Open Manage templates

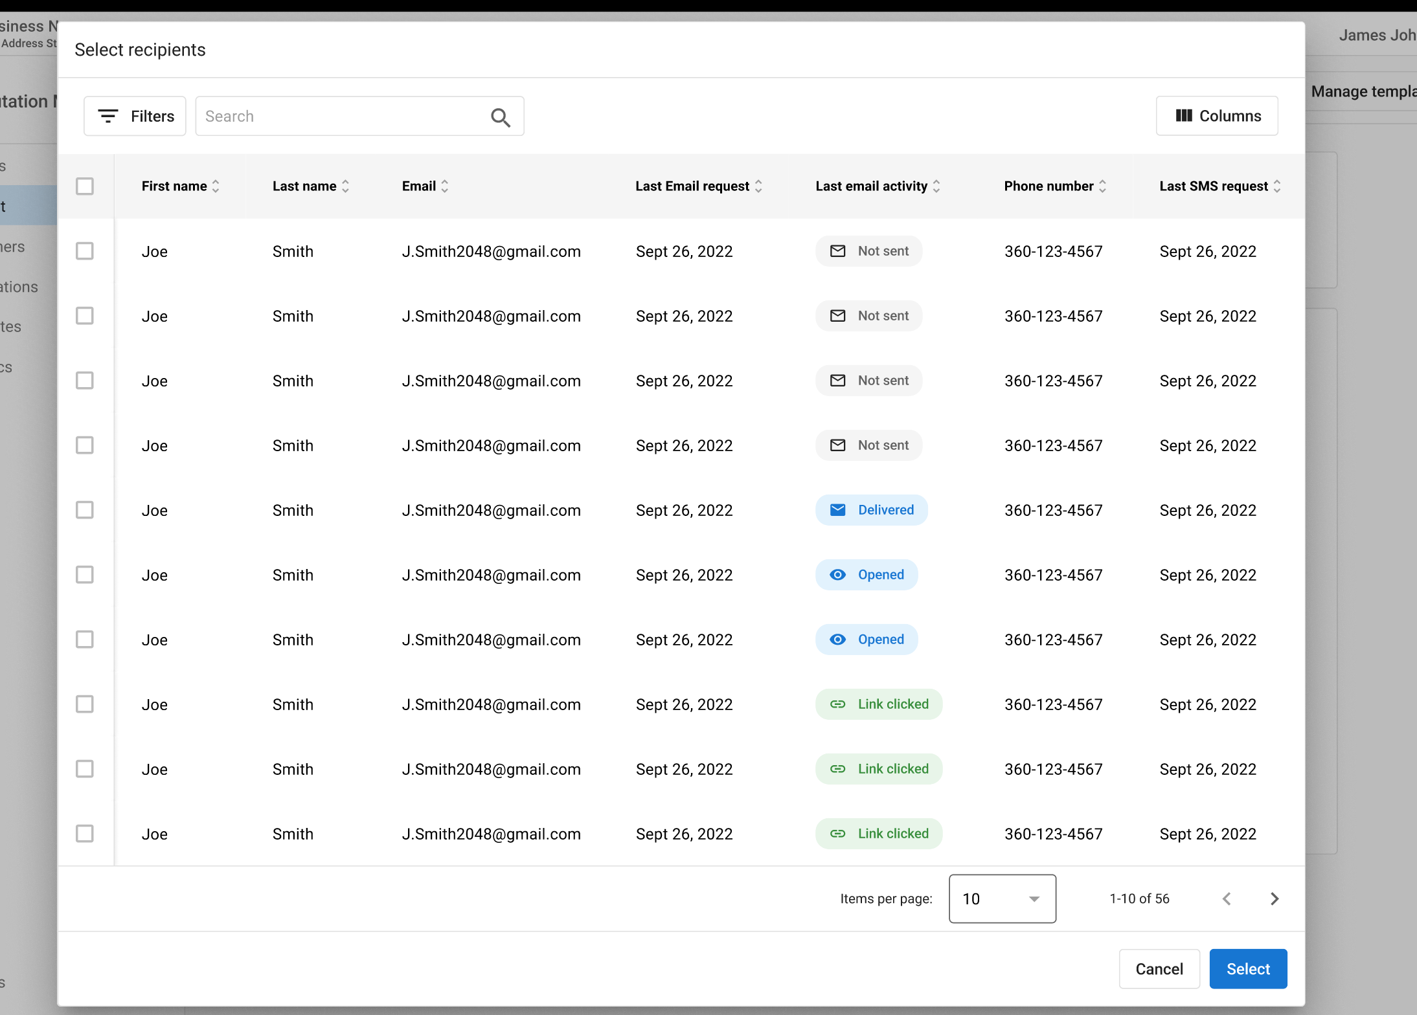tap(1363, 91)
